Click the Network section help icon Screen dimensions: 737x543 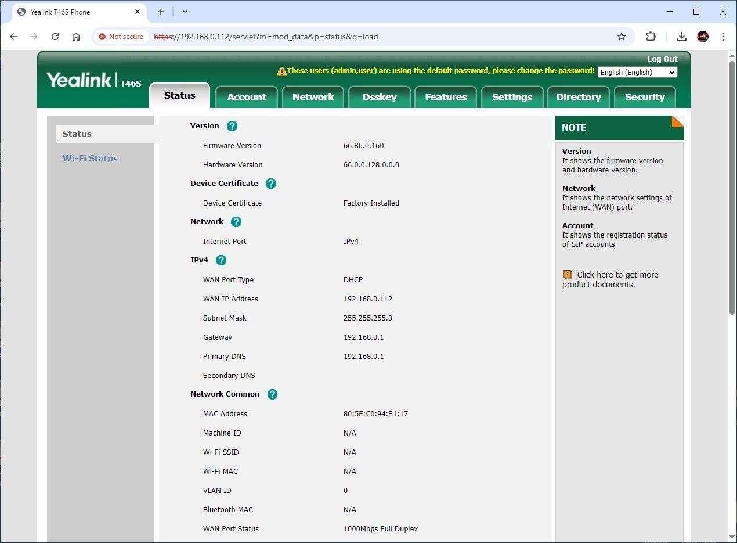click(x=236, y=222)
